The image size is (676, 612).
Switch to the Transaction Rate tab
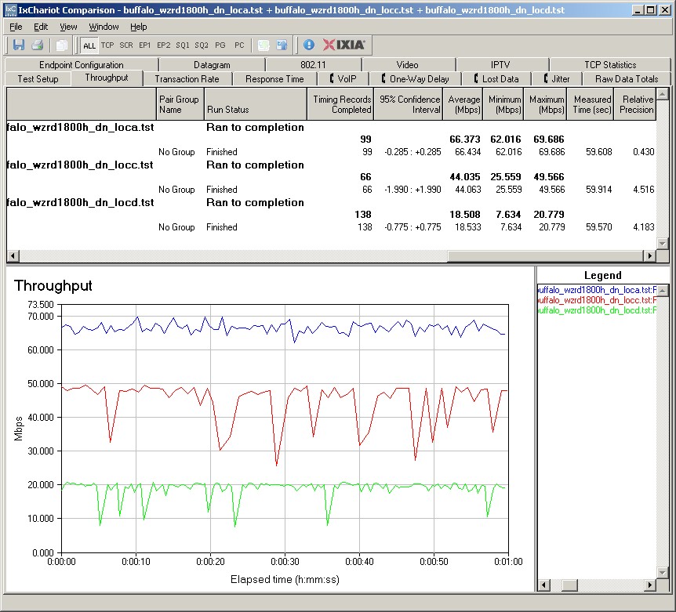click(x=187, y=79)
